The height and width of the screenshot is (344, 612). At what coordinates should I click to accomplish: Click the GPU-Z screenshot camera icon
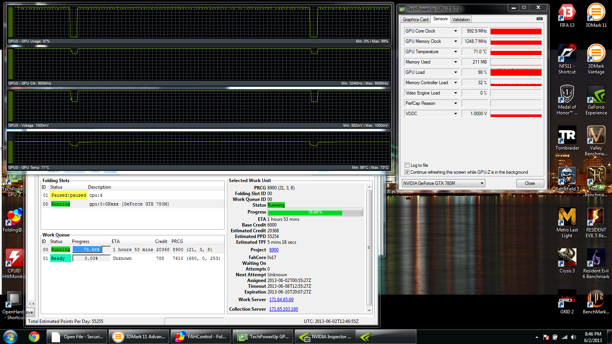click(x=539, y=19)
